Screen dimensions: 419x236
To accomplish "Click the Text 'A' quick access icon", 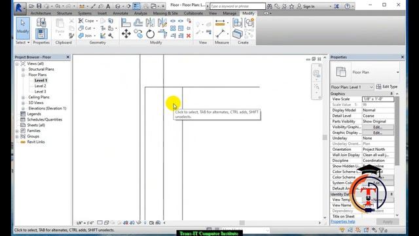I will pyautogui.click(x=108, y=6).
